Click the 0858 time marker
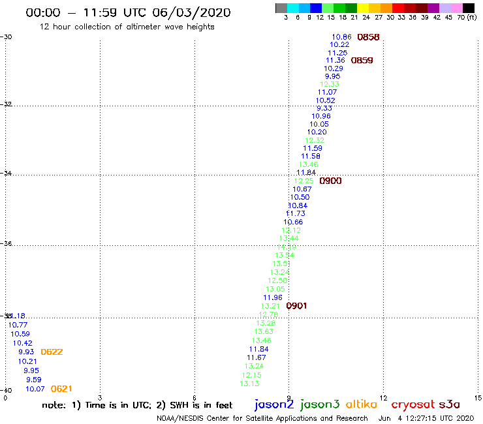The height and width of the screenshot is (424, 483). pyautogui.click(x=368, y=37)
